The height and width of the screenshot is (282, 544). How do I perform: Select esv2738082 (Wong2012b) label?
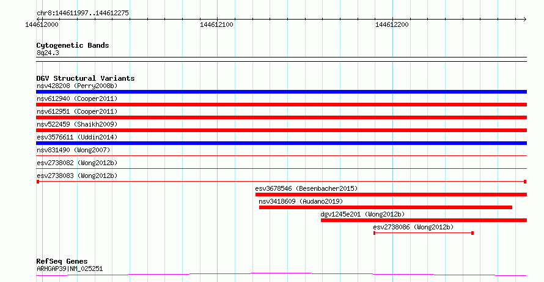coord(77,163)
